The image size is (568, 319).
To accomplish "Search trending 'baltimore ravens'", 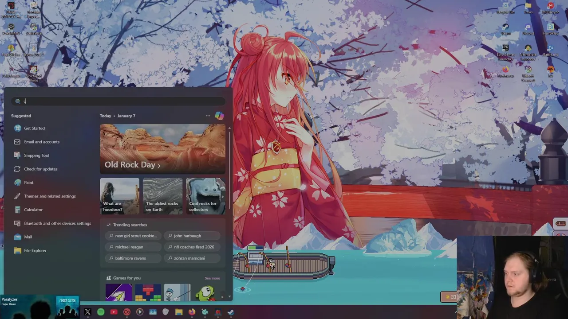I will click(x=134, y=258).
